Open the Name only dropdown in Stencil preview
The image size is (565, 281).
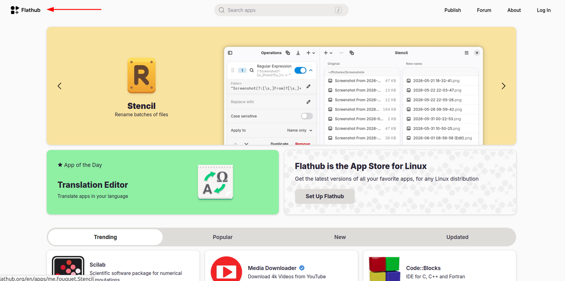point(300,130)
